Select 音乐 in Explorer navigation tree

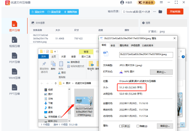tap(48, 108)
